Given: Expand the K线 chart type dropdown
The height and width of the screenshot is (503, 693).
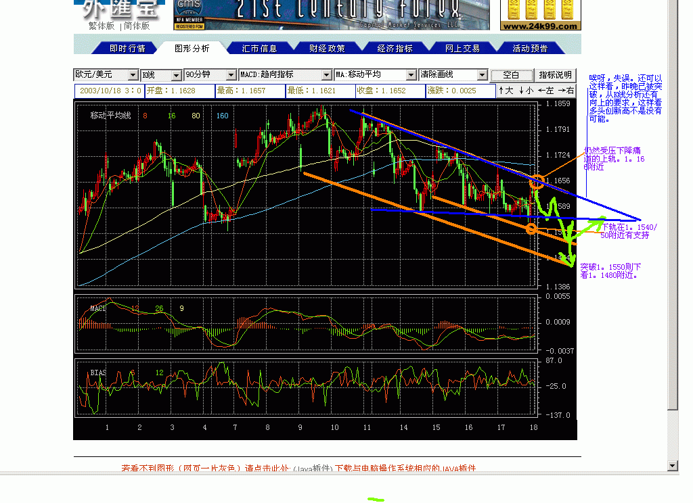Looking at the screenshot, I should coord(177,75).
